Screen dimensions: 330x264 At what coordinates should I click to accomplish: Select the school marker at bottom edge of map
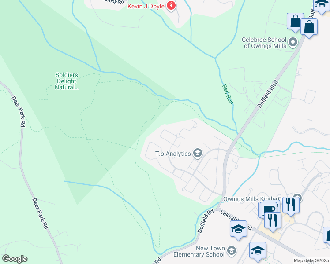coord(258,251)
